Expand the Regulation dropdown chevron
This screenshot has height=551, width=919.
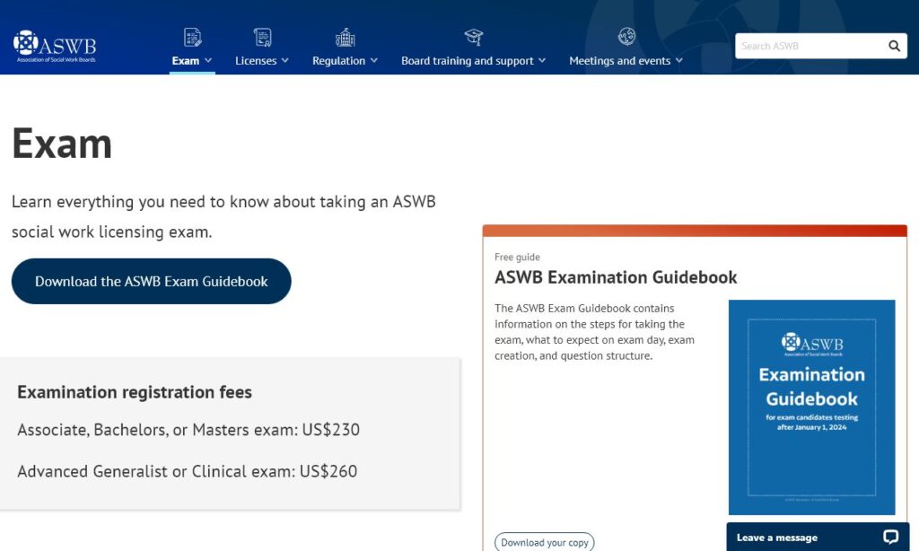point(375,62)
